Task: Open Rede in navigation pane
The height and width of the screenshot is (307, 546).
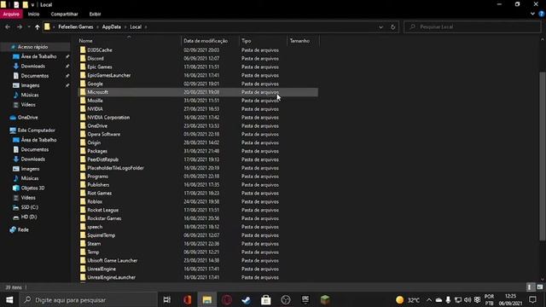Action: [23, 229]
